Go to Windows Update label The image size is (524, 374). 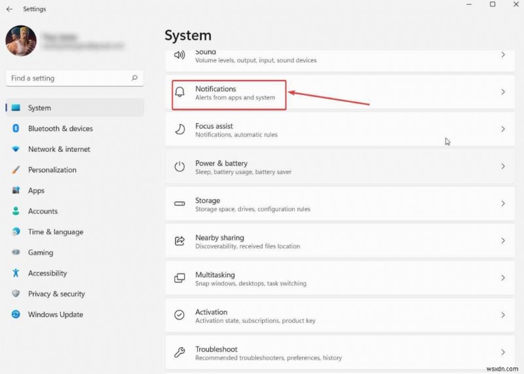56,314
